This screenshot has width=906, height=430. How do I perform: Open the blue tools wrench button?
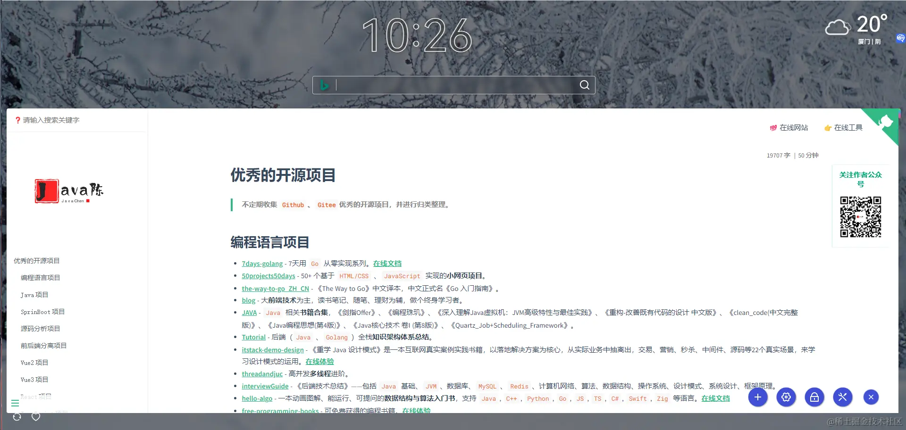(x=843, y=397)
